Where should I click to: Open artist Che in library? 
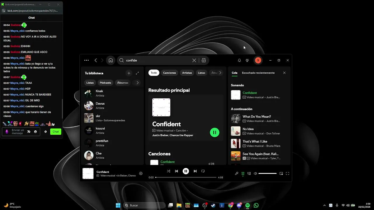tap(112, 155)
